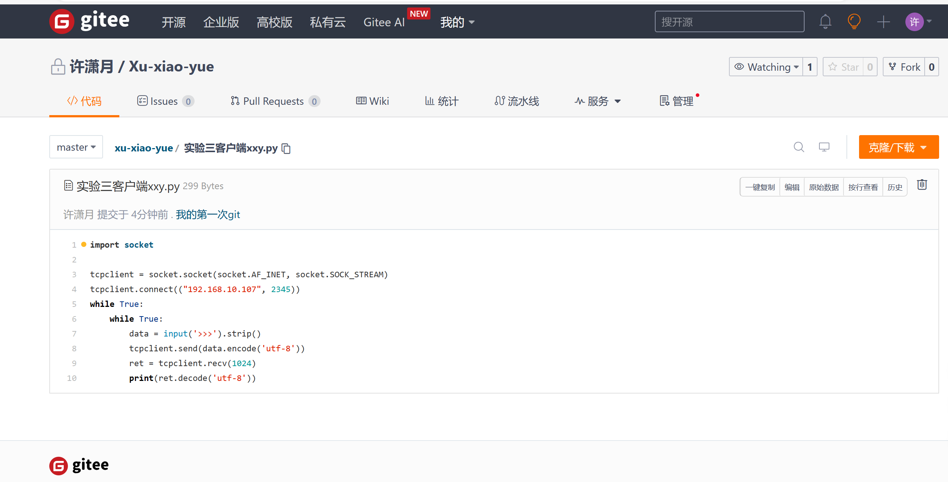This screenshot has width=948, height=482.
Task: Delete file using trash can icon
Action: pyautogui.click(x=922, y=185)
